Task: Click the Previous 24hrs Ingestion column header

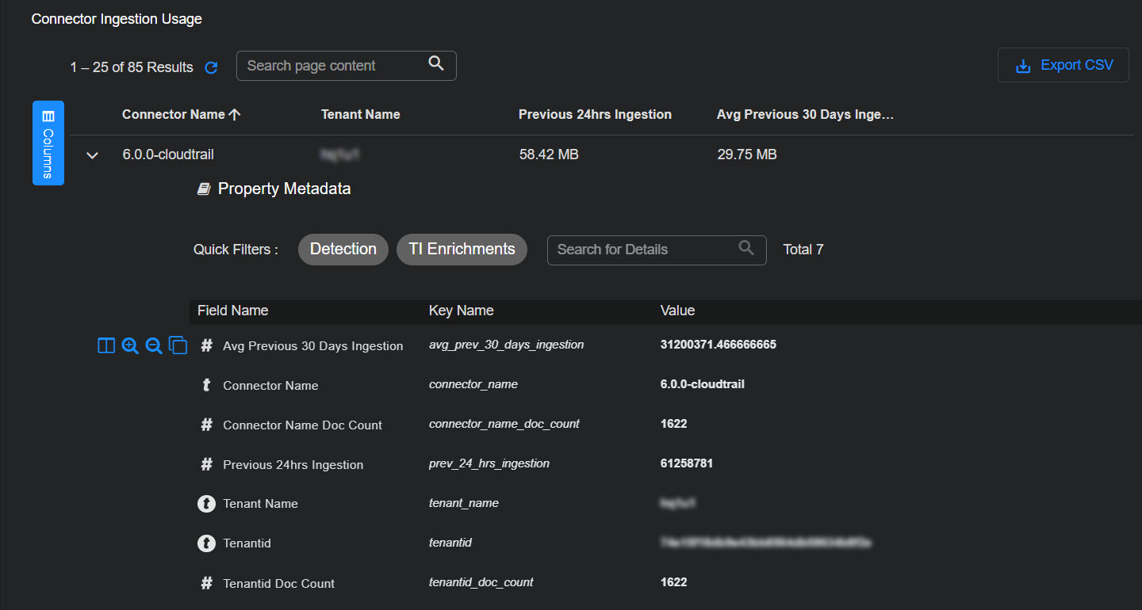Action: (595, 114)
